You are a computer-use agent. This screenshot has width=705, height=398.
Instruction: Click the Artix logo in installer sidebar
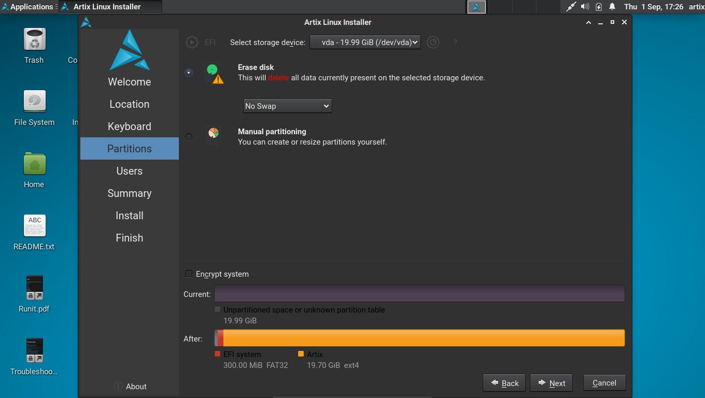point(130,50)
